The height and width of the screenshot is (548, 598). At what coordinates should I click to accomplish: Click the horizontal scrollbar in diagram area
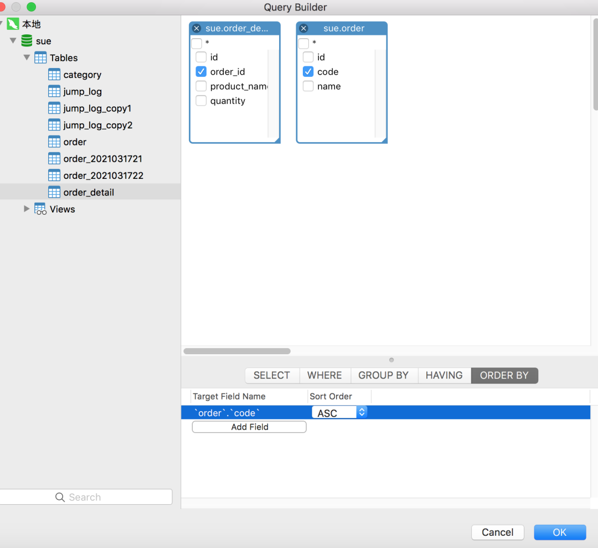coord(237,351)
